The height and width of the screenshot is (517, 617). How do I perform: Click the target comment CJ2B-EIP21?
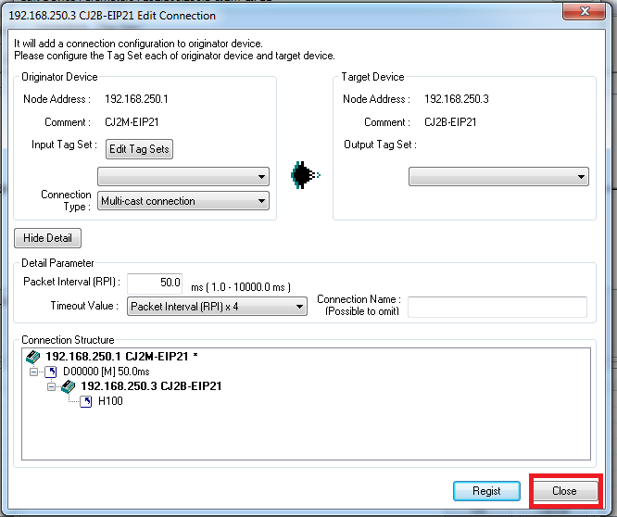tap(450, 122)
